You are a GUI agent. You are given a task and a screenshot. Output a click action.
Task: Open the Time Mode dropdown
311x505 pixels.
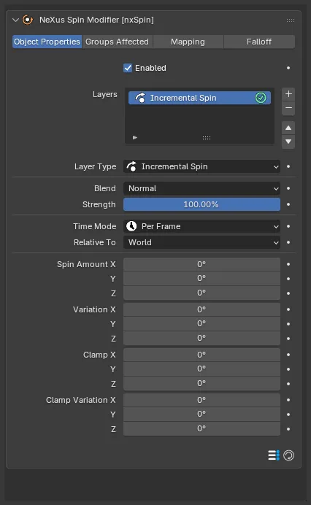pos(201,226)
